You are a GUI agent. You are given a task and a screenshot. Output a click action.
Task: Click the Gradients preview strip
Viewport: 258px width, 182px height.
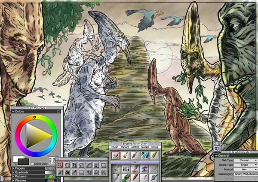(50, 173)
